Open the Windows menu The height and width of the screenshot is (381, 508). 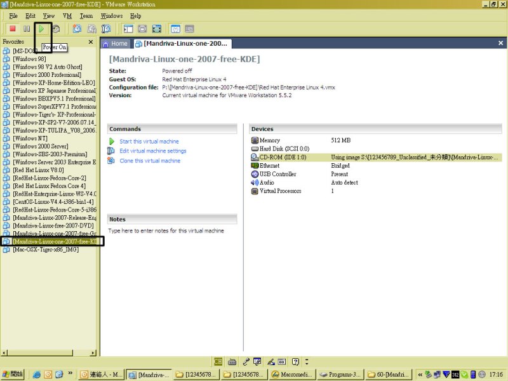(x=112, y=16)
